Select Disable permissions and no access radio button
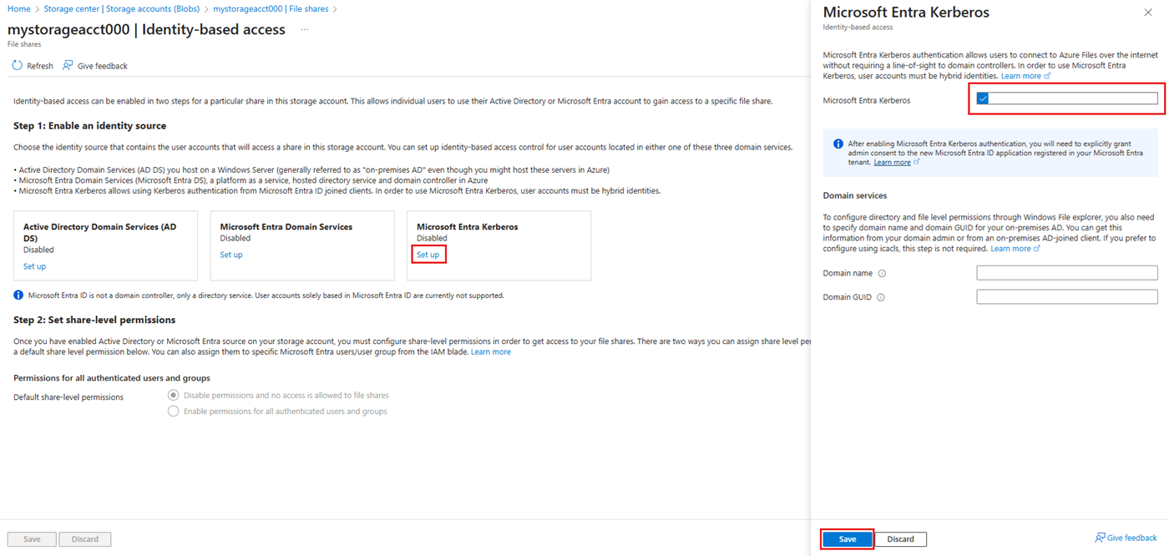This screenshot has width=1169, height=556. (174, 396)
